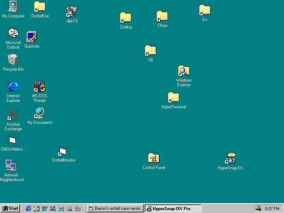
Task: Launch the Acrobat Exchange shortcut
Action: click(13, 114)
